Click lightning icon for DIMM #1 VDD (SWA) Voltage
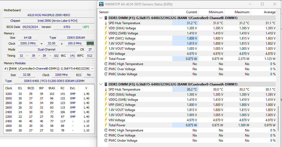The width and height of the screenshot is (282, 147). pyautogui.click(x=106, y=28)
